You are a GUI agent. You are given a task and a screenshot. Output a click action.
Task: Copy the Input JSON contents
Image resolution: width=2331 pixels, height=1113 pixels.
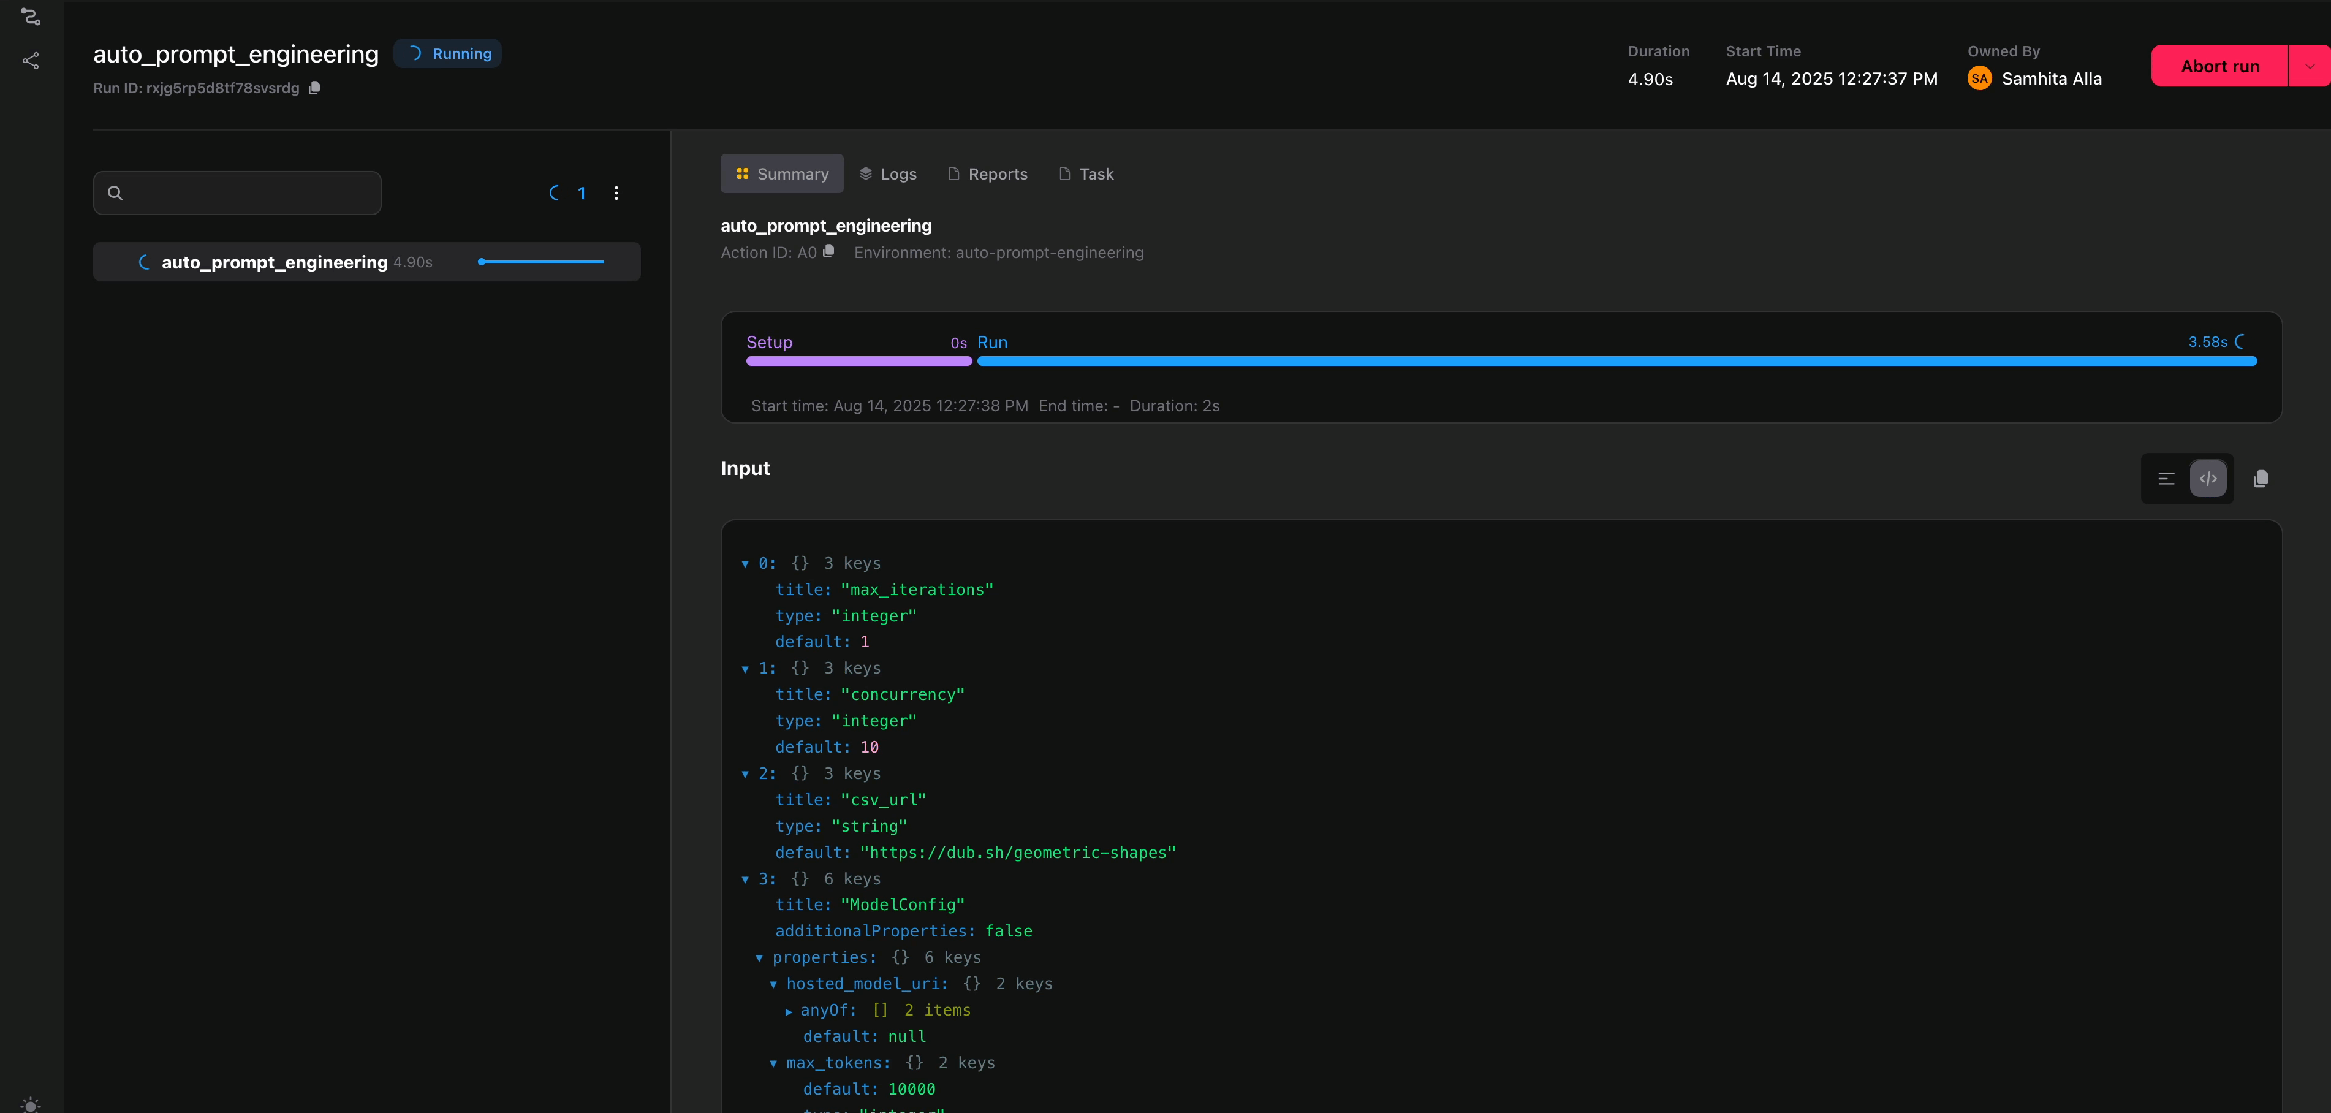(2261, 479)
